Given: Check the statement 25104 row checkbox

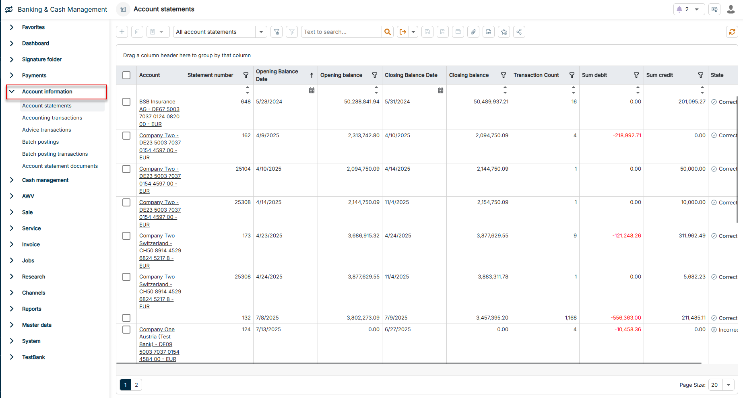Looking at the screenshot, I should pos(126,169).
